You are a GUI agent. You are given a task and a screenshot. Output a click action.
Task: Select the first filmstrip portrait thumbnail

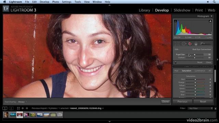(x=6, y=115)
